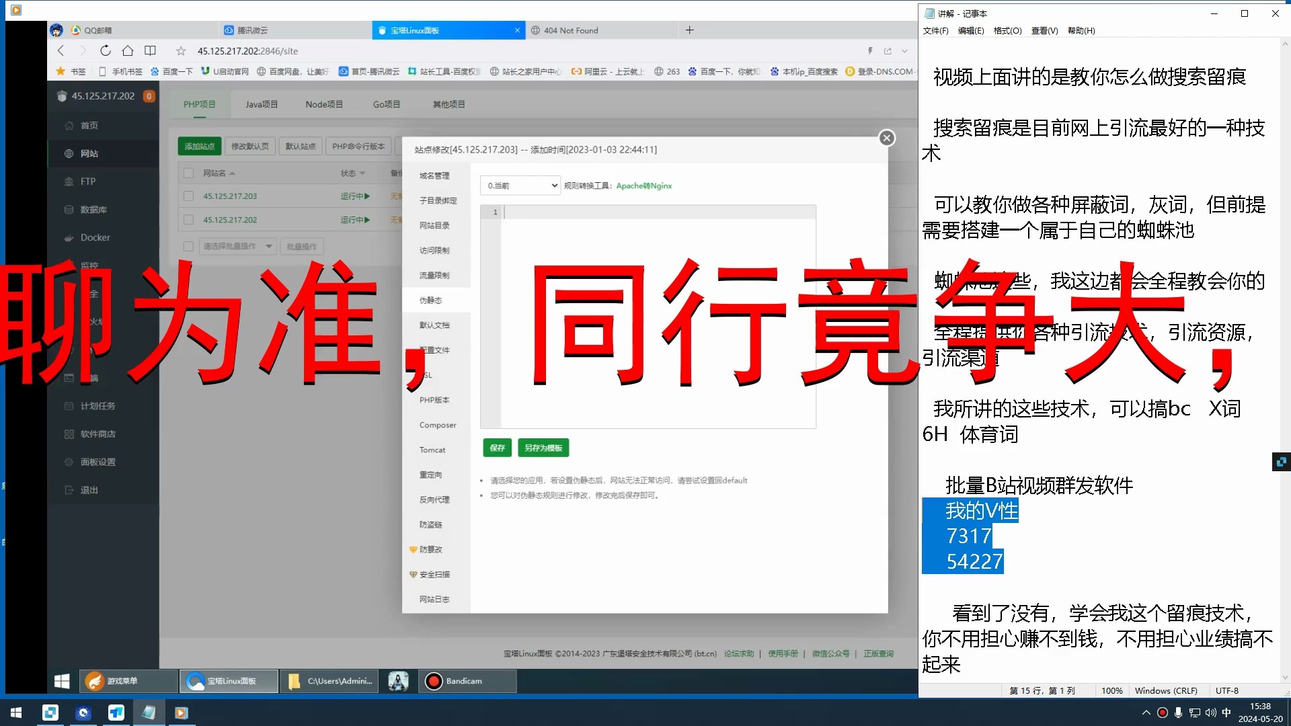
Task: Open the 网站目录 settings panel
Action: (434, 225)
